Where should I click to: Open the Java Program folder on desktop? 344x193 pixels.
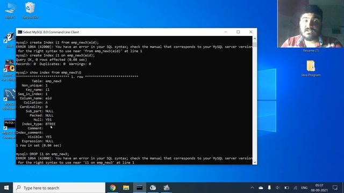click(x=311, y=69)
